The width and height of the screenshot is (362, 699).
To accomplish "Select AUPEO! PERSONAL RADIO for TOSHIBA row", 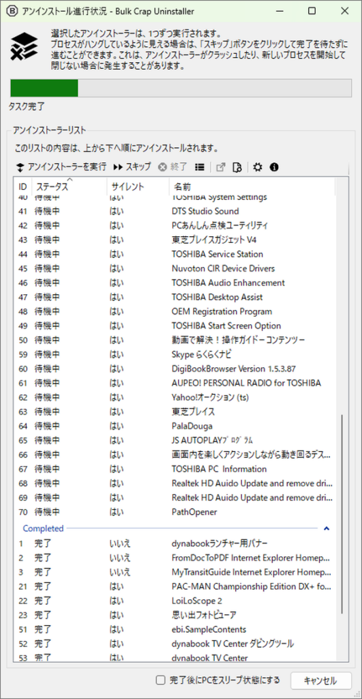I will (175, 383).
